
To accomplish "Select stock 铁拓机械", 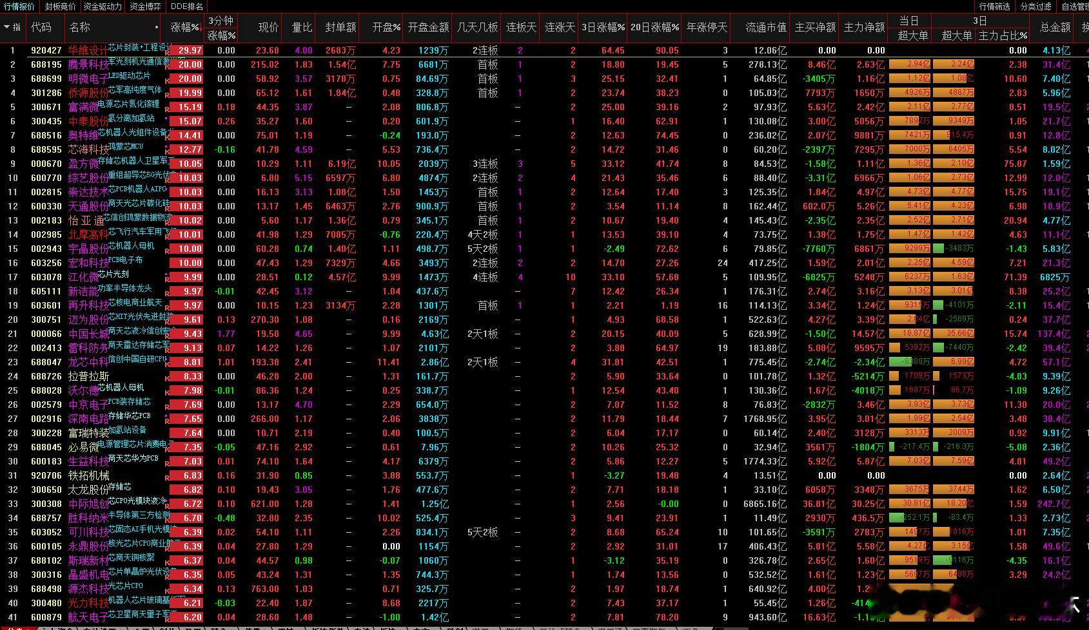I will [88, 475].
